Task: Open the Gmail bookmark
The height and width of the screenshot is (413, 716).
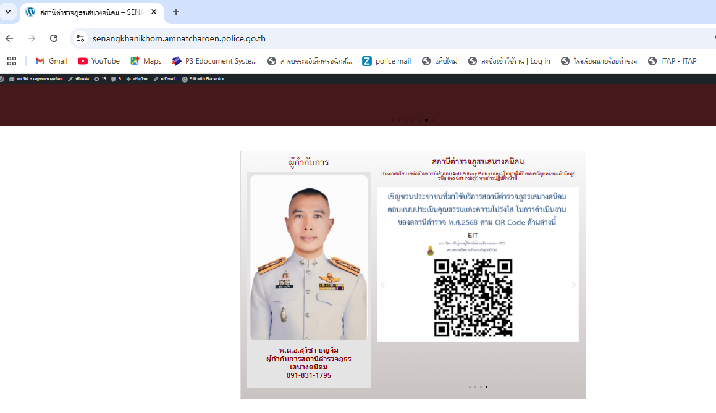Action: (52, 61)
